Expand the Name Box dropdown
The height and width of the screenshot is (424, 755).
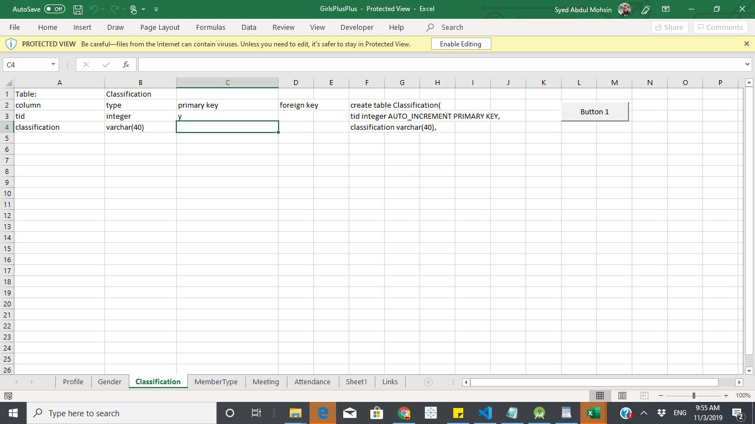[x=54, y=65]
